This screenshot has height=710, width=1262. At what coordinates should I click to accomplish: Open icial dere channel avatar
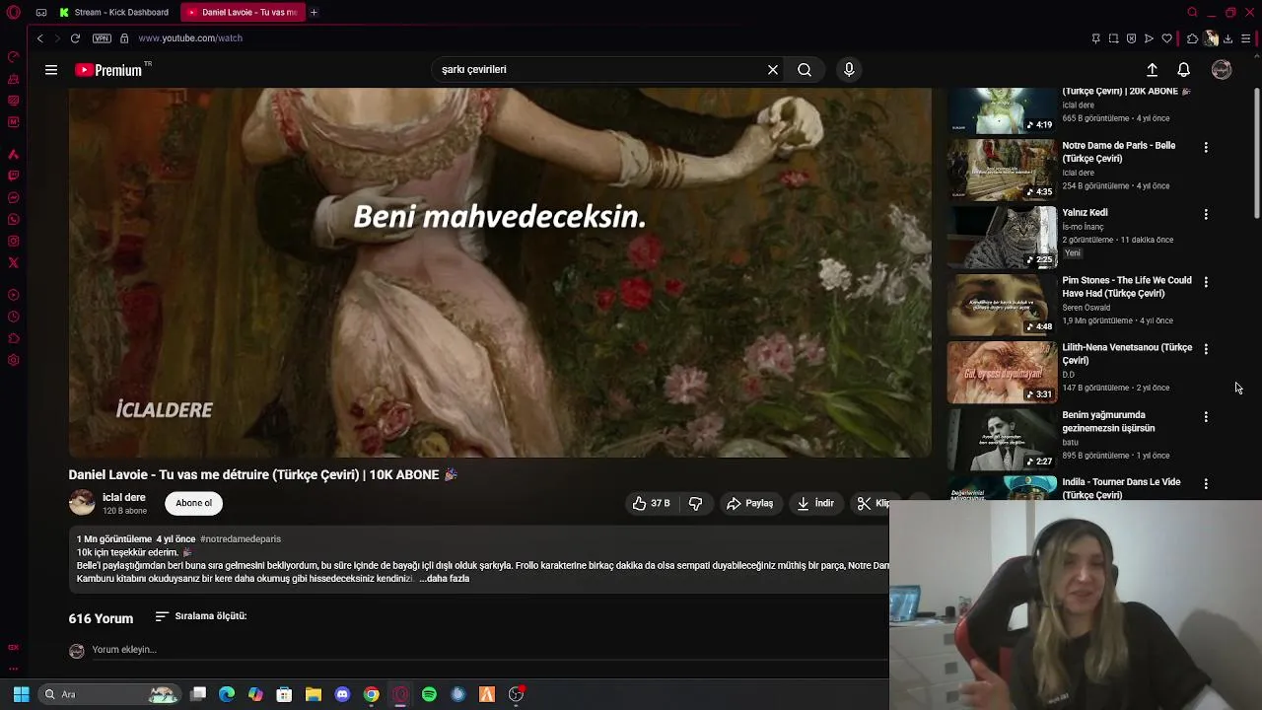82,503
